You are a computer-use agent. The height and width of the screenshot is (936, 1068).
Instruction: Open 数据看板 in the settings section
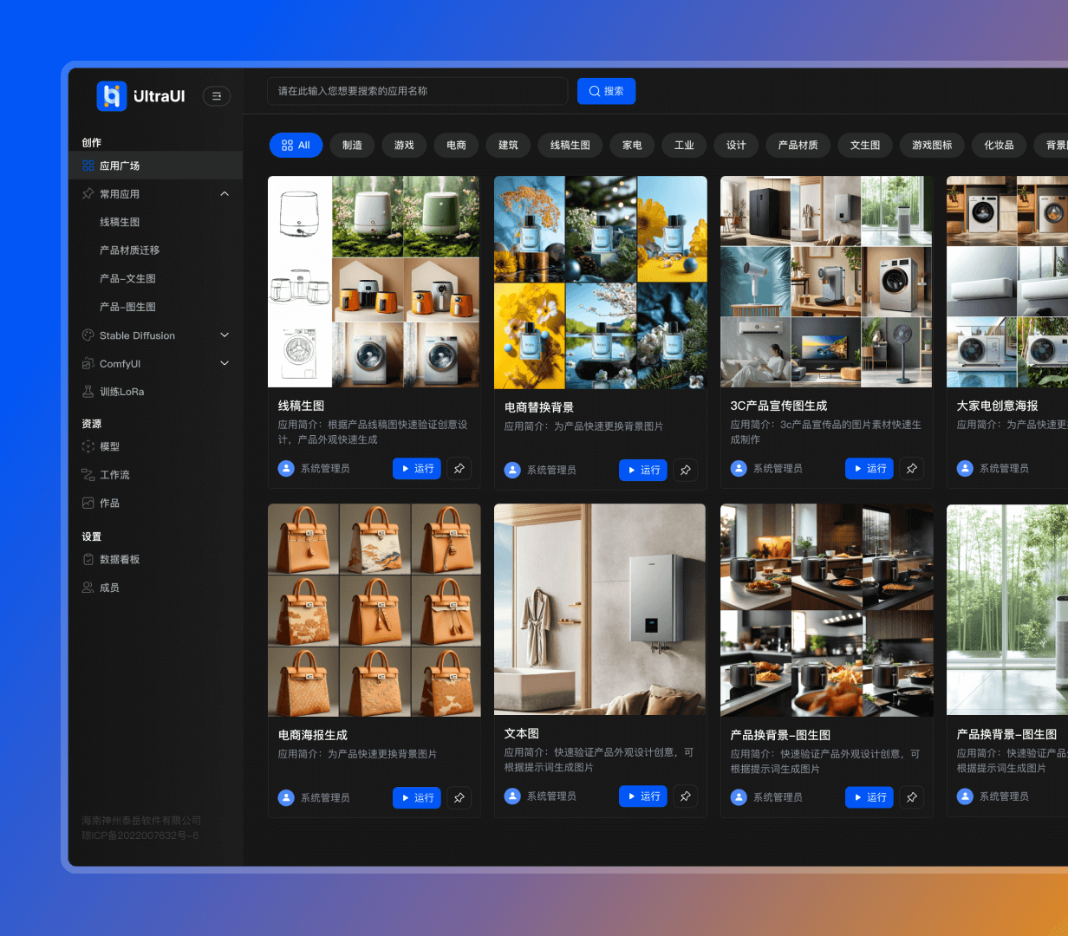tap(120, 560)
